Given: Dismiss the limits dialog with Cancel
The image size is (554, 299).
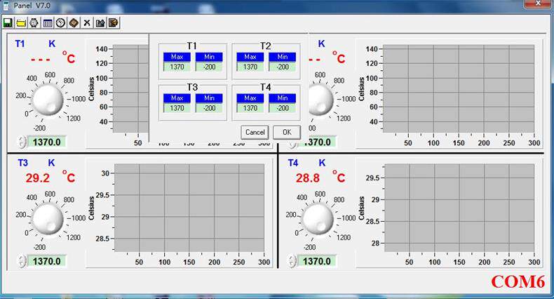Looking at the screenshot, I should (255, 132).
